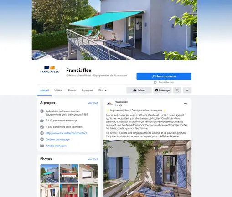Viewport: 232px width, 197px height.
Task: Click the globe icon next to website link
Action: pyautogui.click(x=42, y=133)
